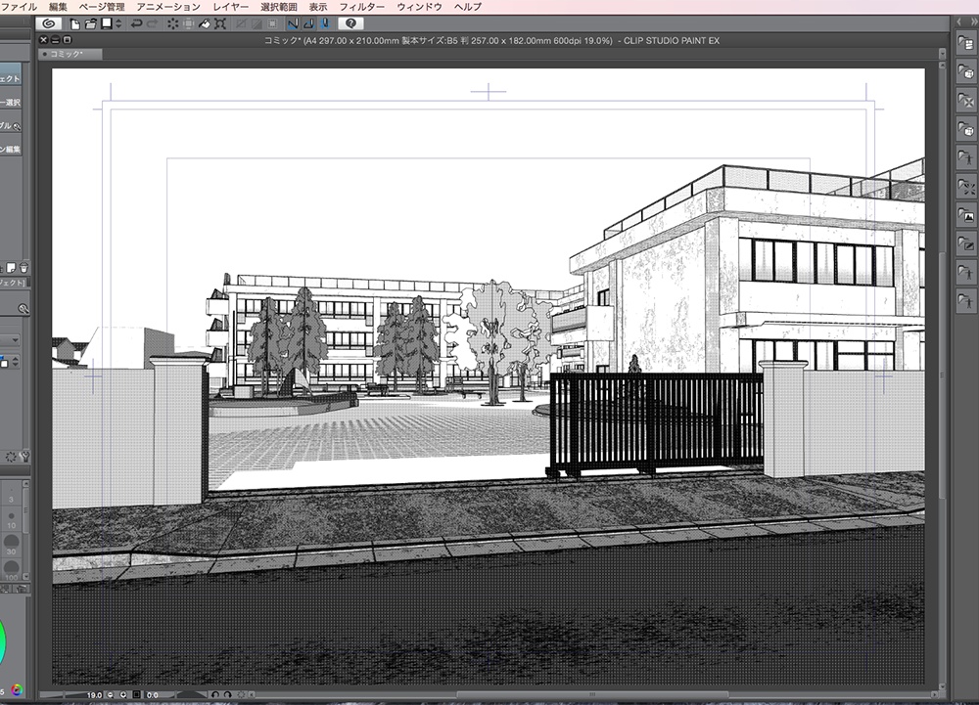Image resolution: width=979 pixels, height=705 pixels.
Task: Open material folder with effect-lines icon
Action: 966,187
